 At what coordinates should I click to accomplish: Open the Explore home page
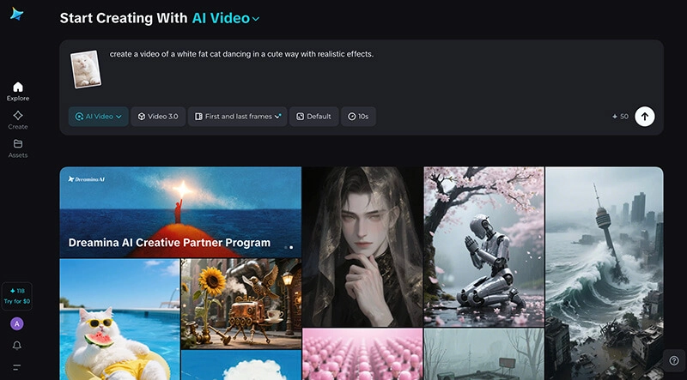pyautogui.click(x=17, y=92)
